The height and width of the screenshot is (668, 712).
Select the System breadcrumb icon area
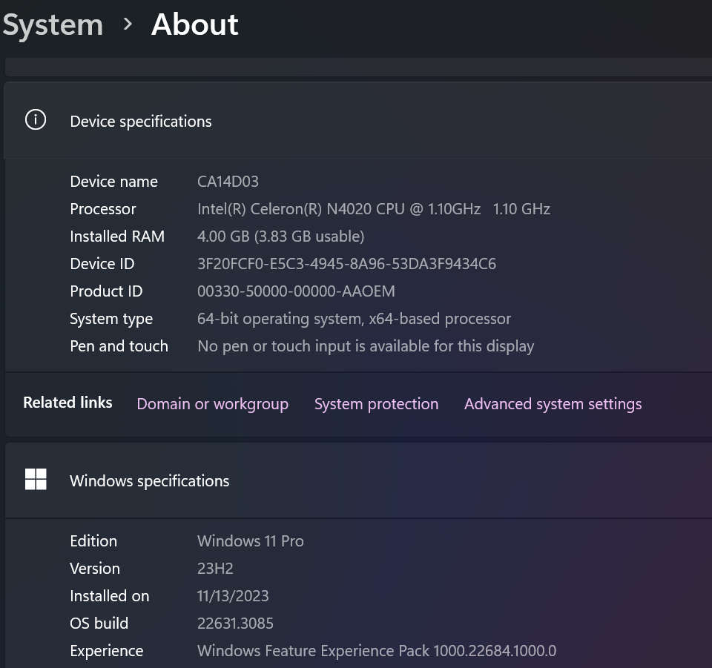point(52,24)
